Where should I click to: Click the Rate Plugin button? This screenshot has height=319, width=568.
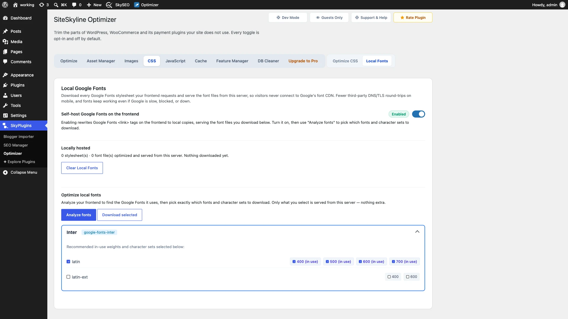point(413,17)
